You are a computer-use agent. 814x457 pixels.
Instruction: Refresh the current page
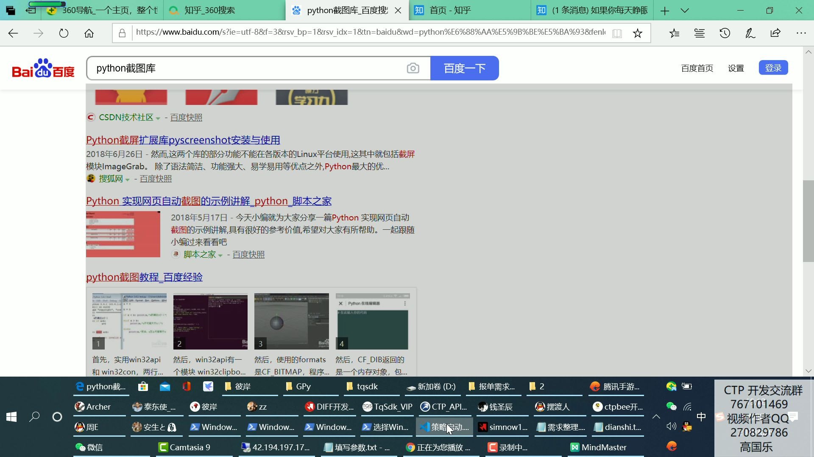click(x=64, y=33)
